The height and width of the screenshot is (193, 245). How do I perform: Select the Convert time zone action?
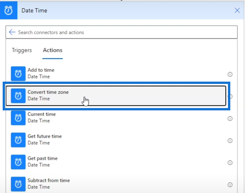point(116,96)
